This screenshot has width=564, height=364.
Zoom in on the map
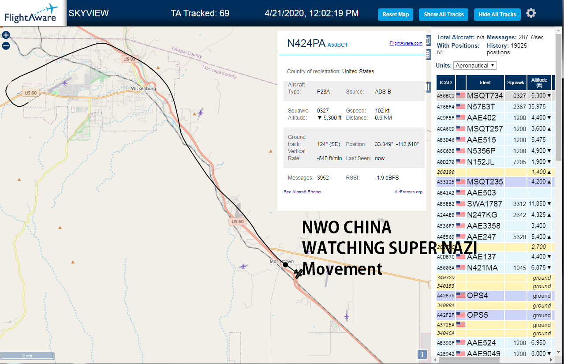6,35
